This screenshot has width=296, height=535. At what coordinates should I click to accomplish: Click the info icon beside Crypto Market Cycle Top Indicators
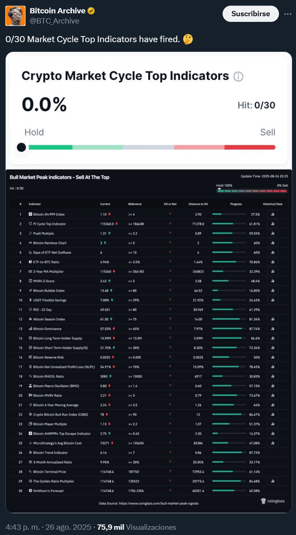click(x=238, y=76)
